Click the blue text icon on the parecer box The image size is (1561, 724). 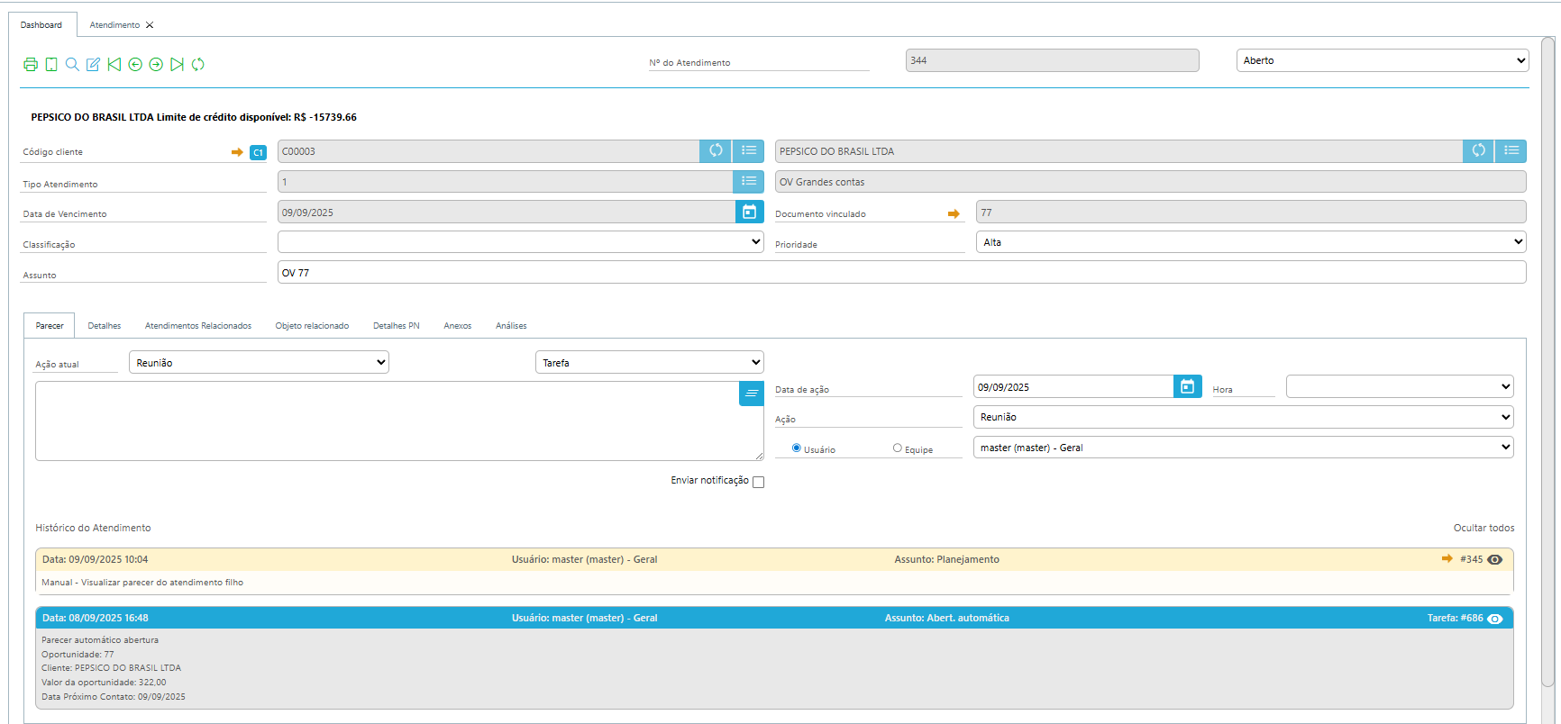pyautogui.click(x=752, y=394)
